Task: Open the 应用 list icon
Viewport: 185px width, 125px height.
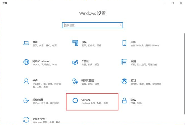Action: [124, 62]
